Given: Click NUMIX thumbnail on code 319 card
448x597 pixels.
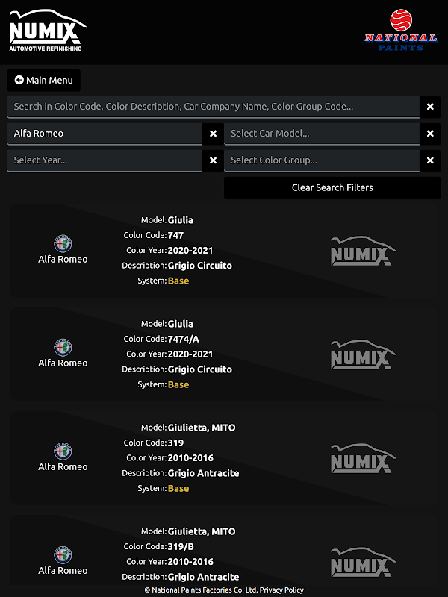Looking at the screenshot, I should (364, 458).
